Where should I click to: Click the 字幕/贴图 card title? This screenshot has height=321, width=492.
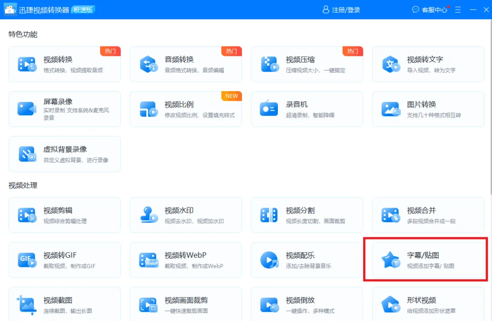click(423, 255)
